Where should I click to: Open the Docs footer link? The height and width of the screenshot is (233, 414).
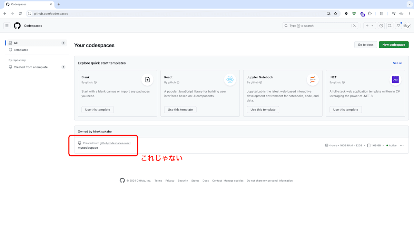coord(206,181)
